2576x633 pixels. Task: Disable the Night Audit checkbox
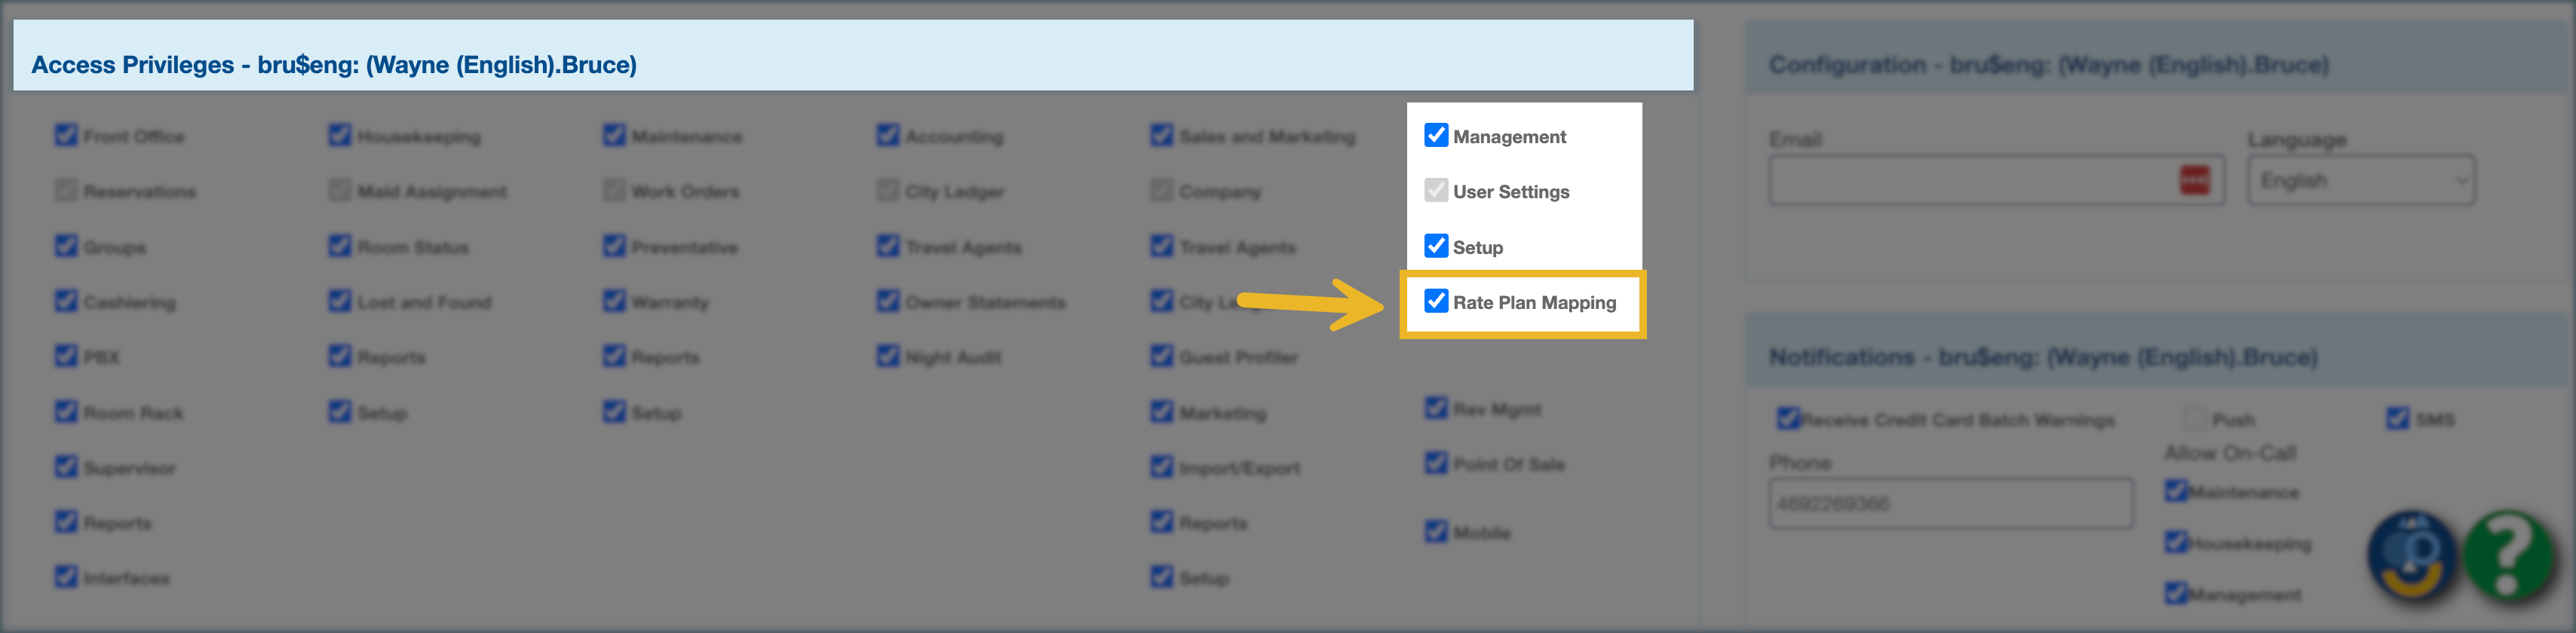(x=887, y=356)
